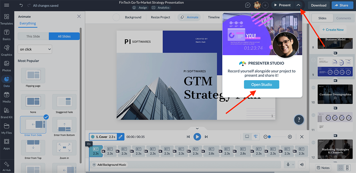
Task: Open the Photos panel
Action: point(7,66)
